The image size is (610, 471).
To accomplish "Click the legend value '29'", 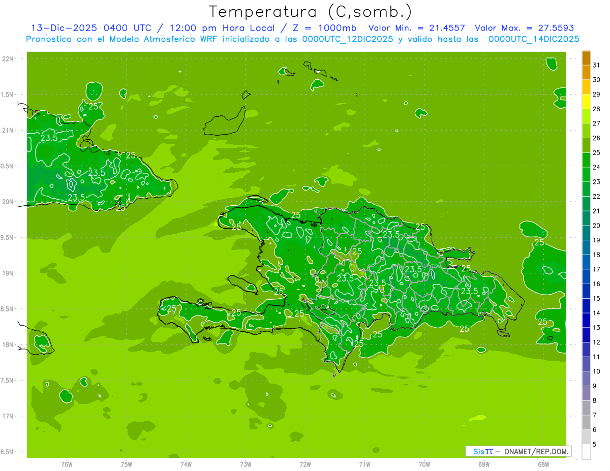I will point(596,94).
